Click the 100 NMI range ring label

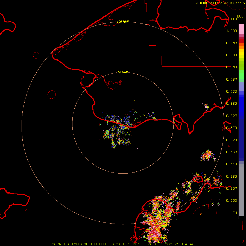(x=123, y=22)
